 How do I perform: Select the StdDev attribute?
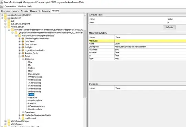pyautogui.click(x=31, y=68)
